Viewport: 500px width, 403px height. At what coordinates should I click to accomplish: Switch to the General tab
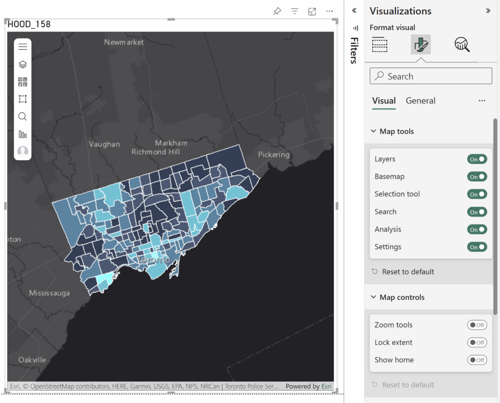click(420, 101)
